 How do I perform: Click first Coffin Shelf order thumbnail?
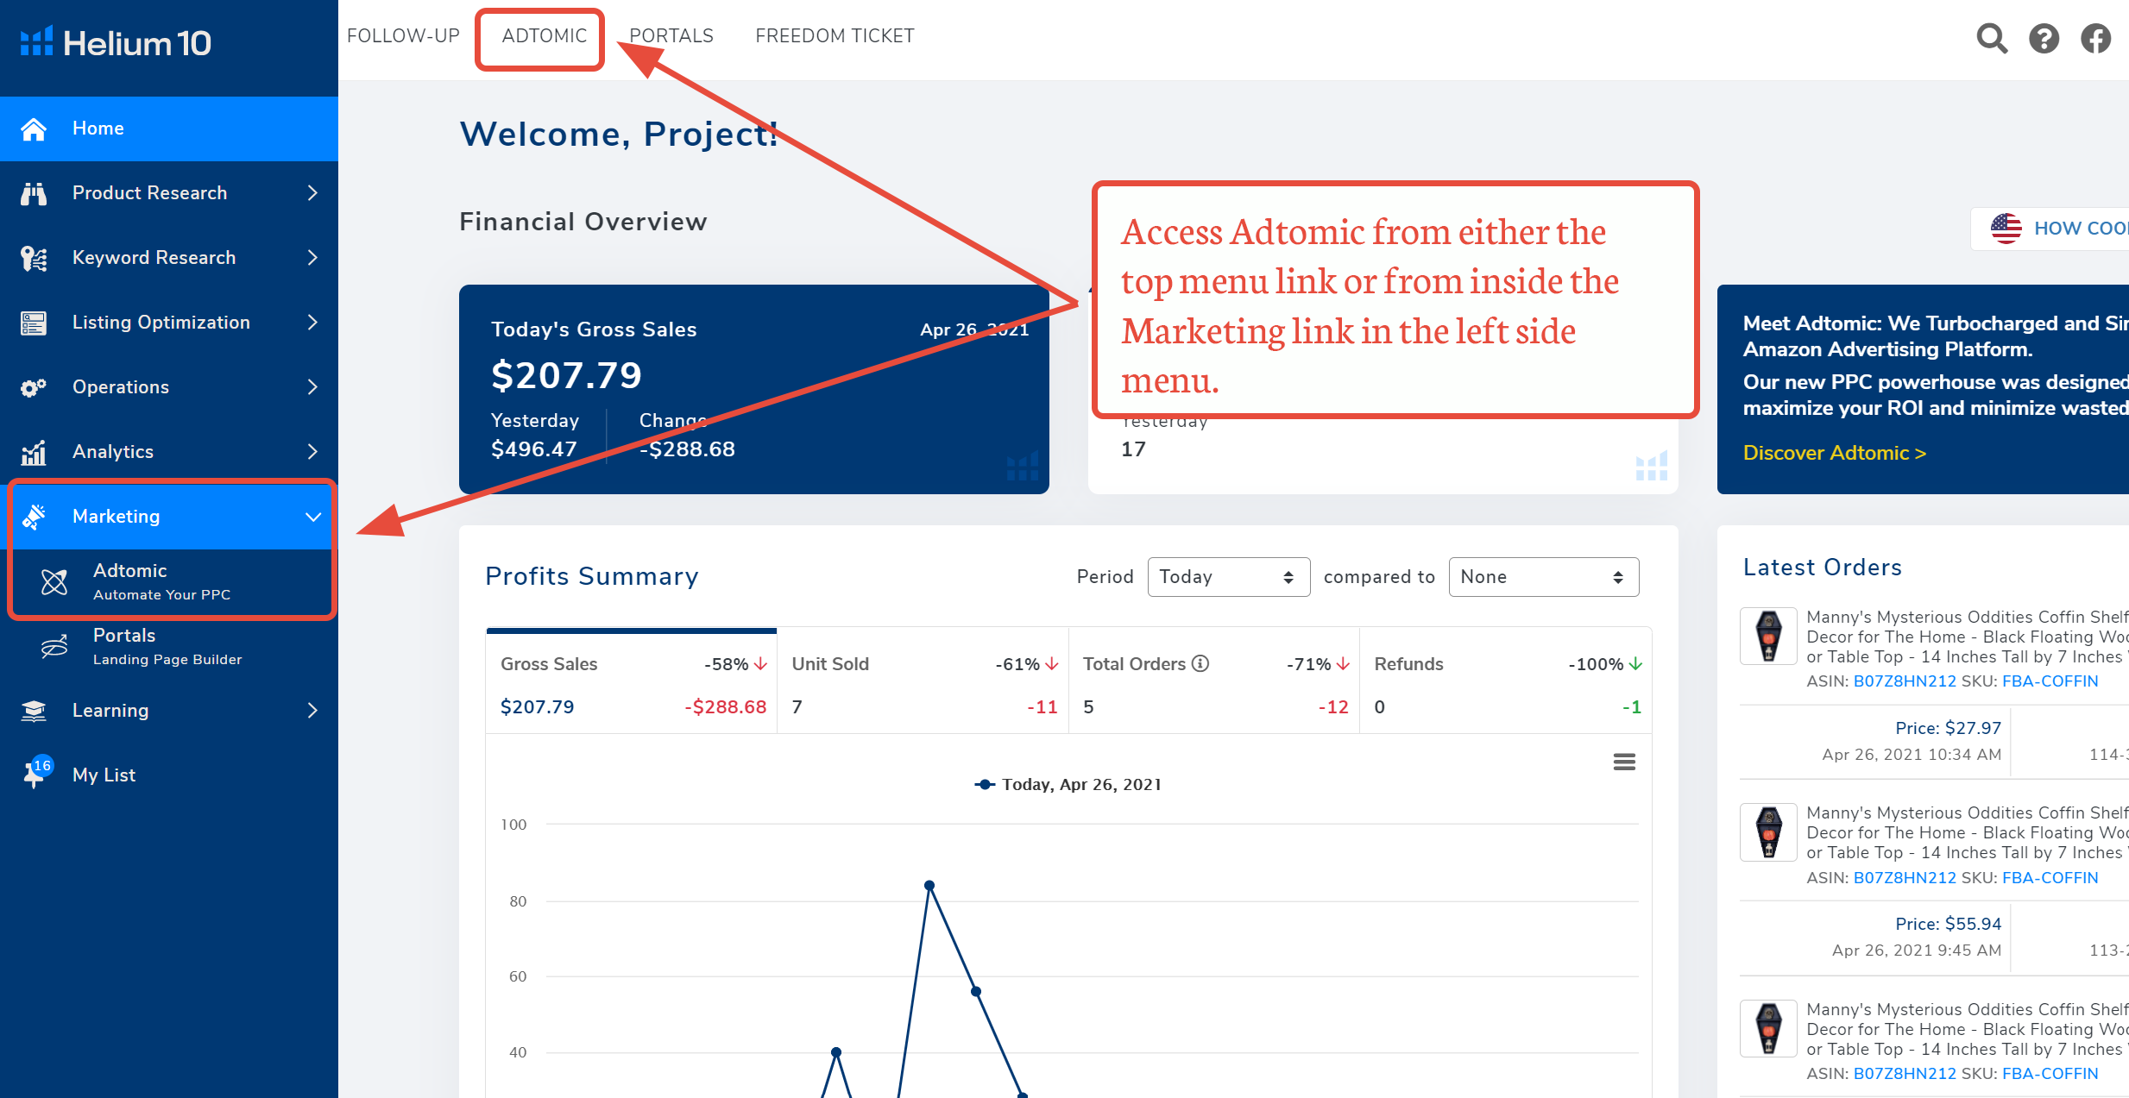click(x=1768, y=636)
